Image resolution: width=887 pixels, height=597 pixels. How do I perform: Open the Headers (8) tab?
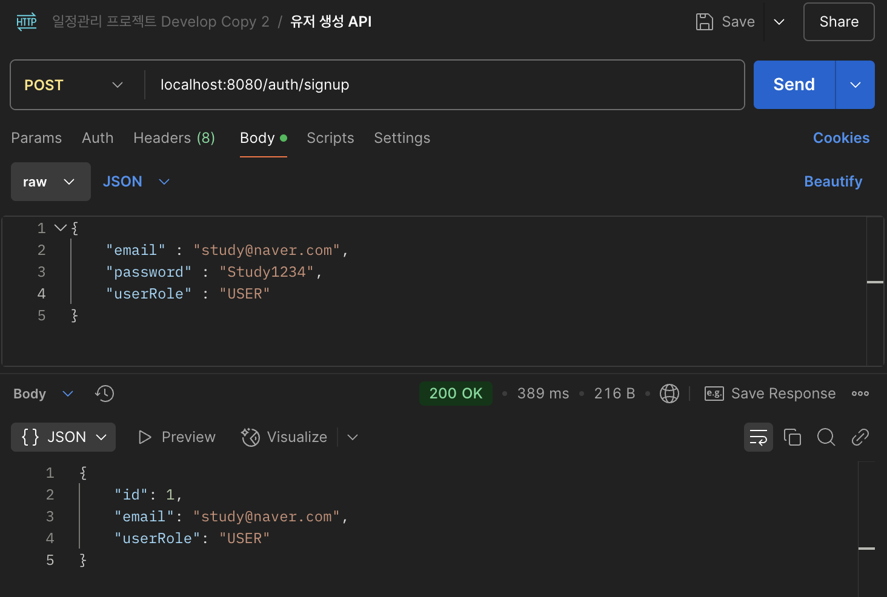[174, 138]
